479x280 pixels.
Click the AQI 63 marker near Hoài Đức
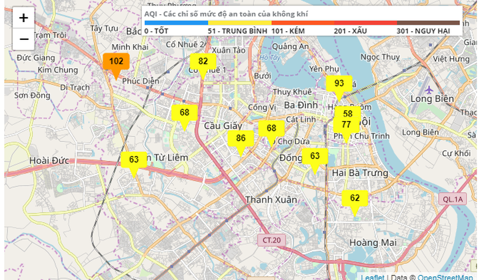pos(134,160)
